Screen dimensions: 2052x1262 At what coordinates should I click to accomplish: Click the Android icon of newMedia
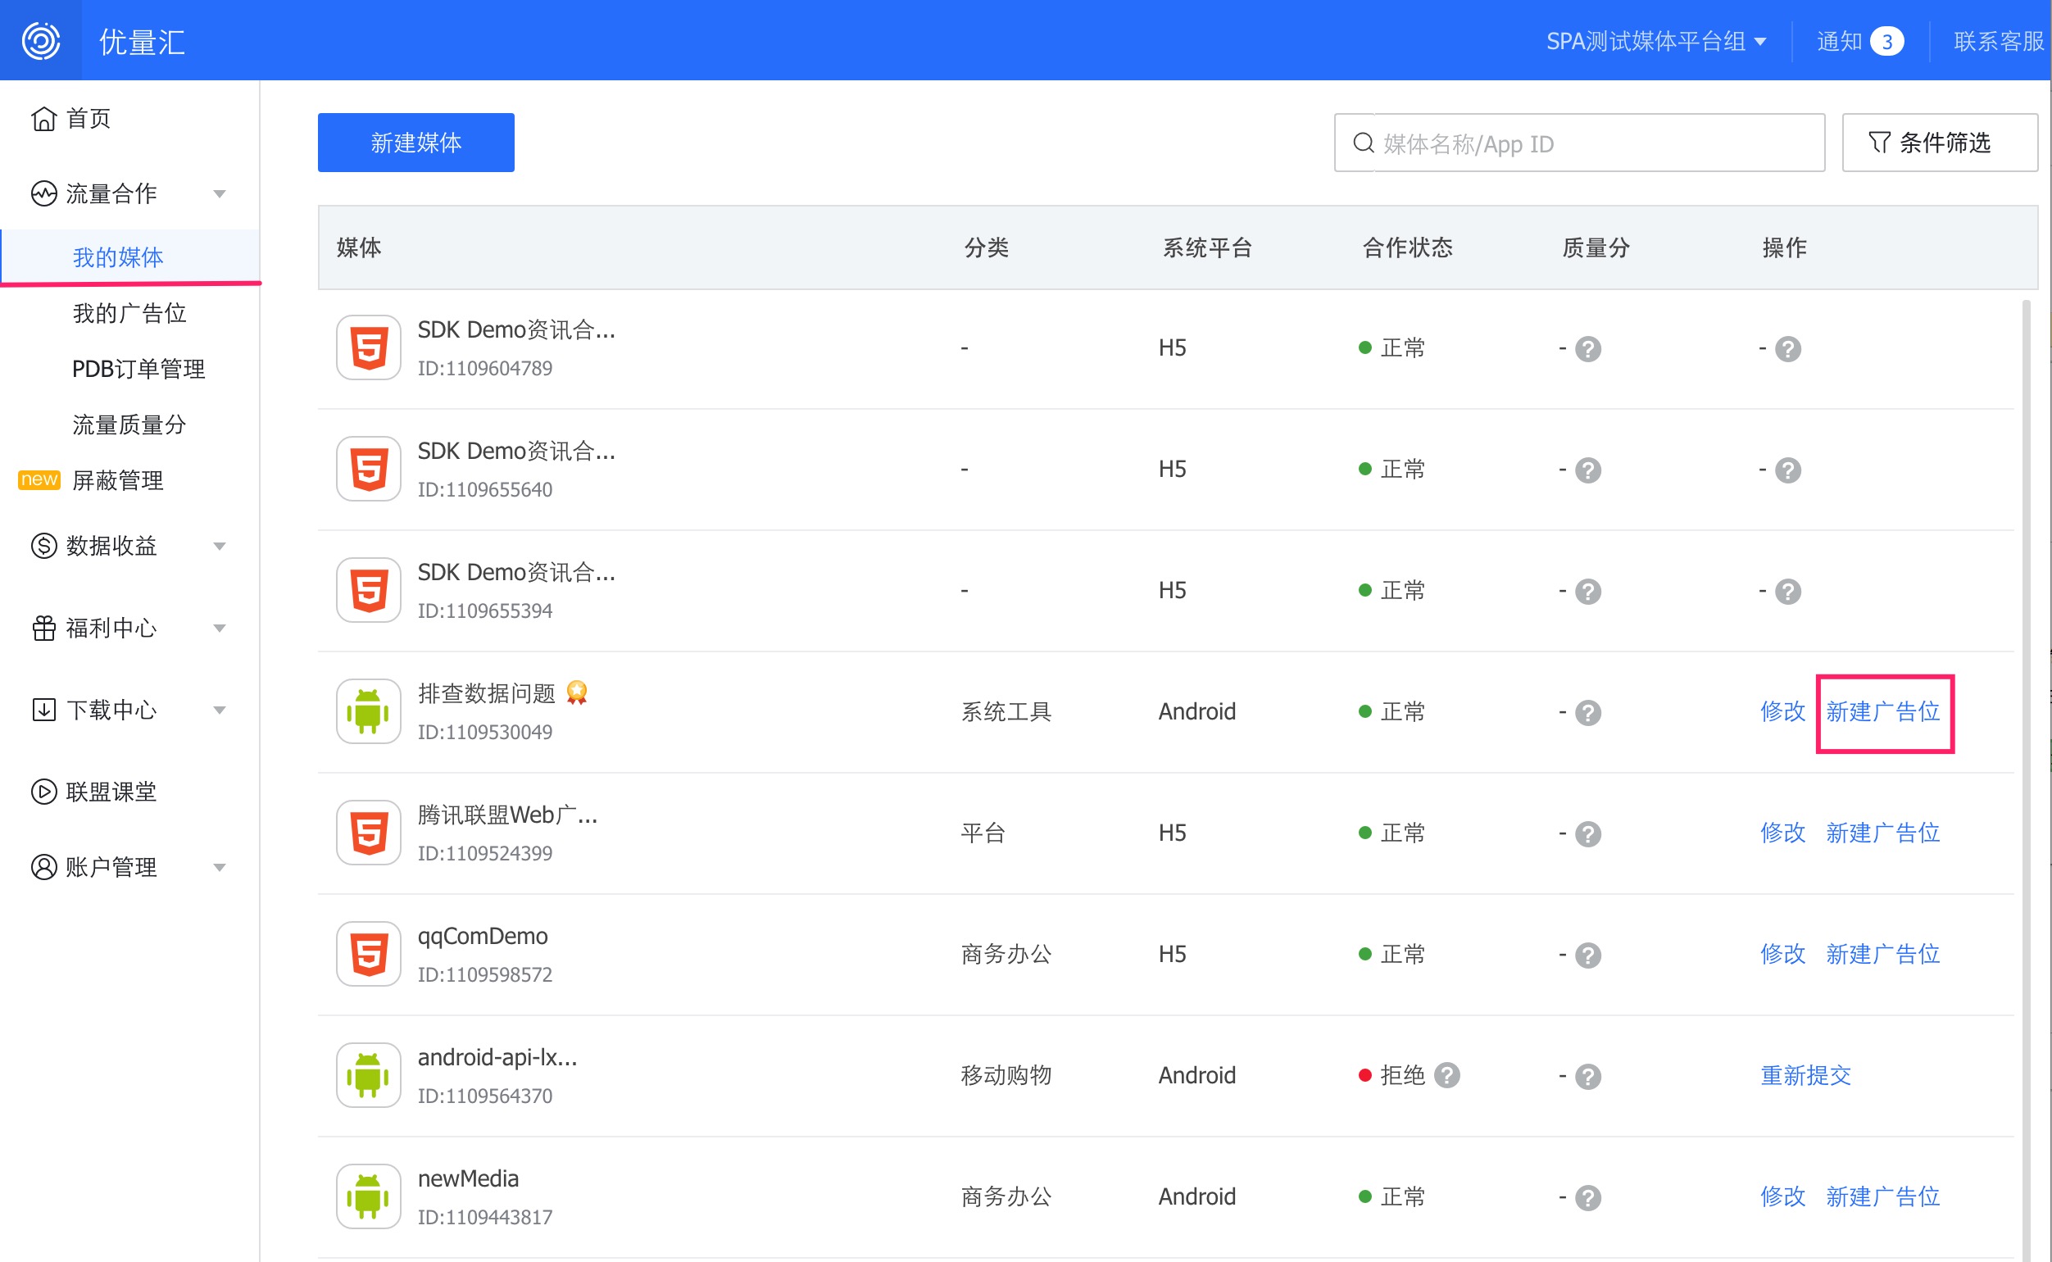(369, 1196)
